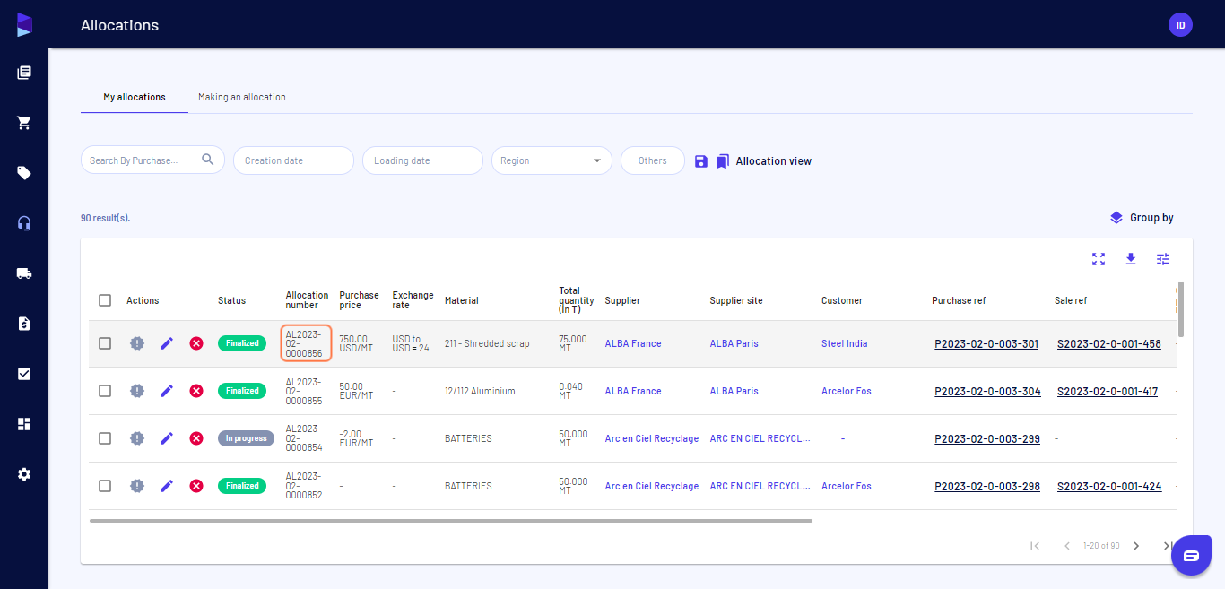This screenshot has height=589, width=1225.
Task: Open the shopping cart sidebar icon
Action: 24,123
